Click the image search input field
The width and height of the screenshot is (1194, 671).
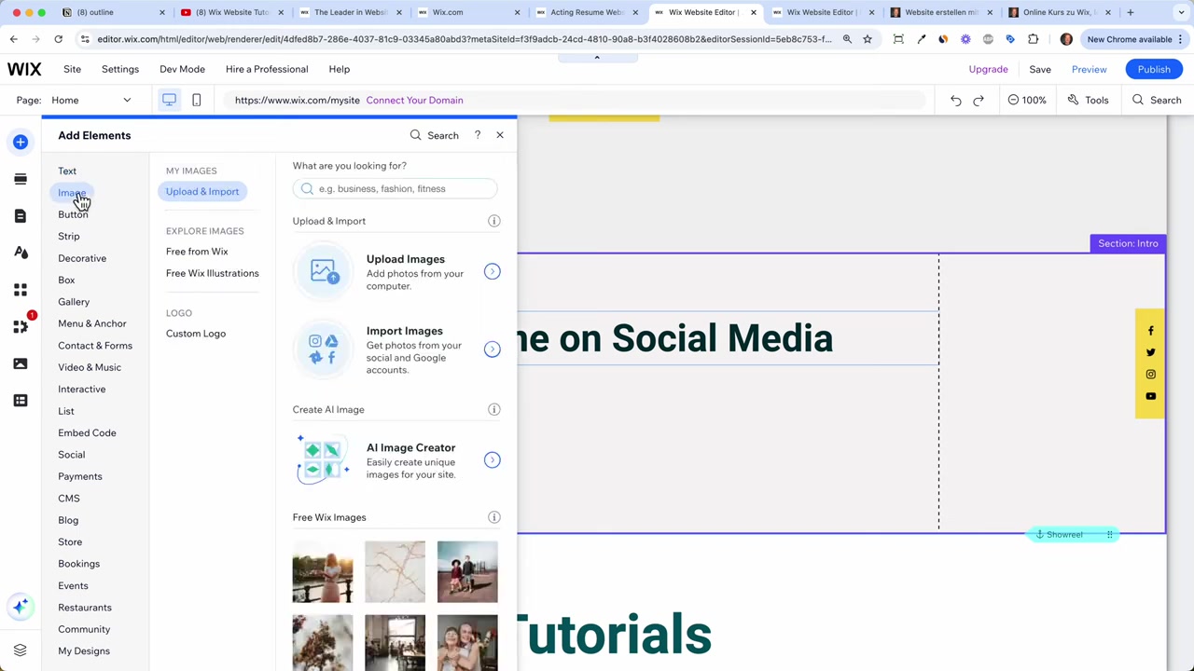click(395, 188)
